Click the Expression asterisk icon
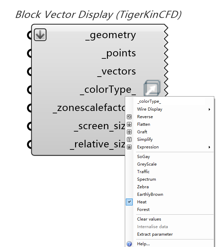This screenshot has height=247, width=216. point(129,147)
